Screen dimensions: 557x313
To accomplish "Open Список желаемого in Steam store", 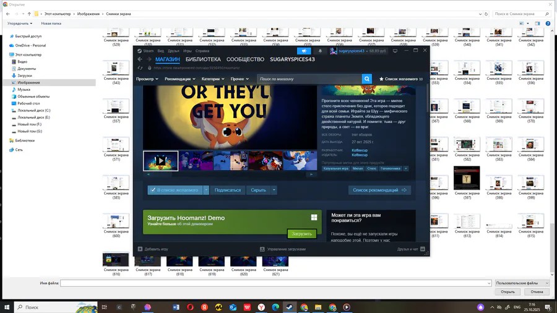I will click(401, 79).
